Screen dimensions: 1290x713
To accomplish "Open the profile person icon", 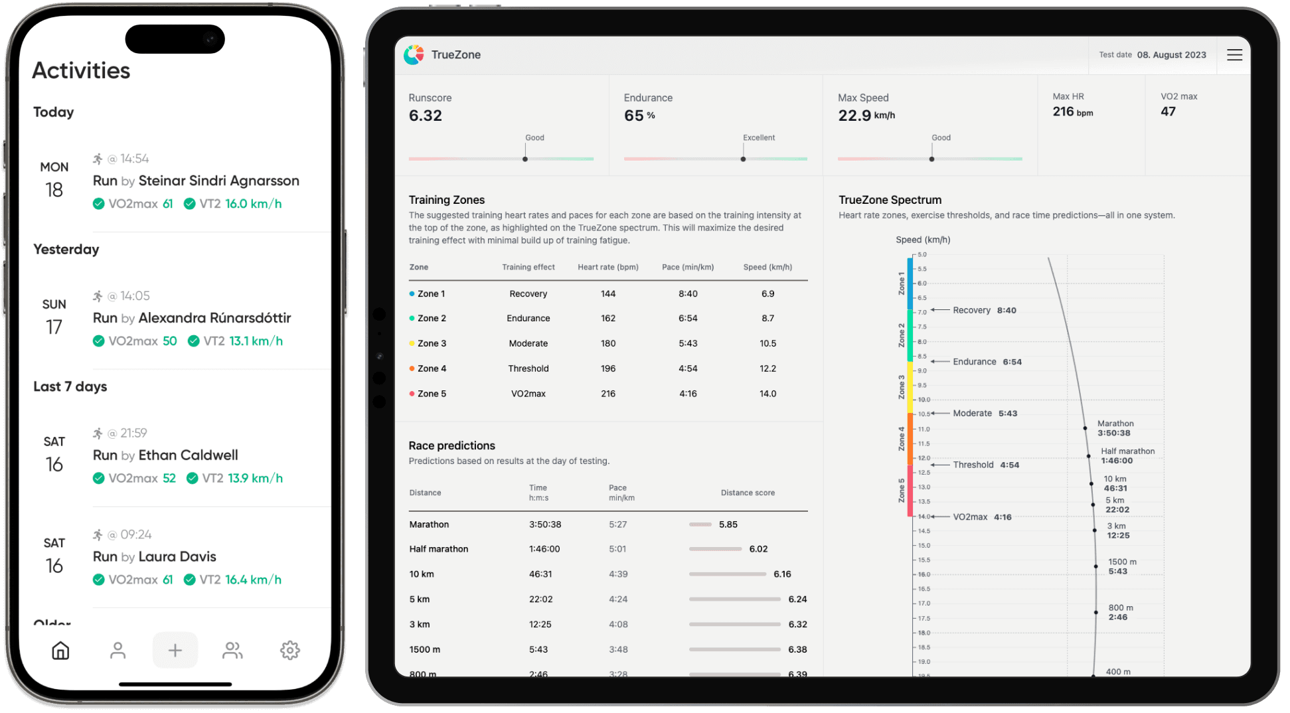I will [118, 651].
